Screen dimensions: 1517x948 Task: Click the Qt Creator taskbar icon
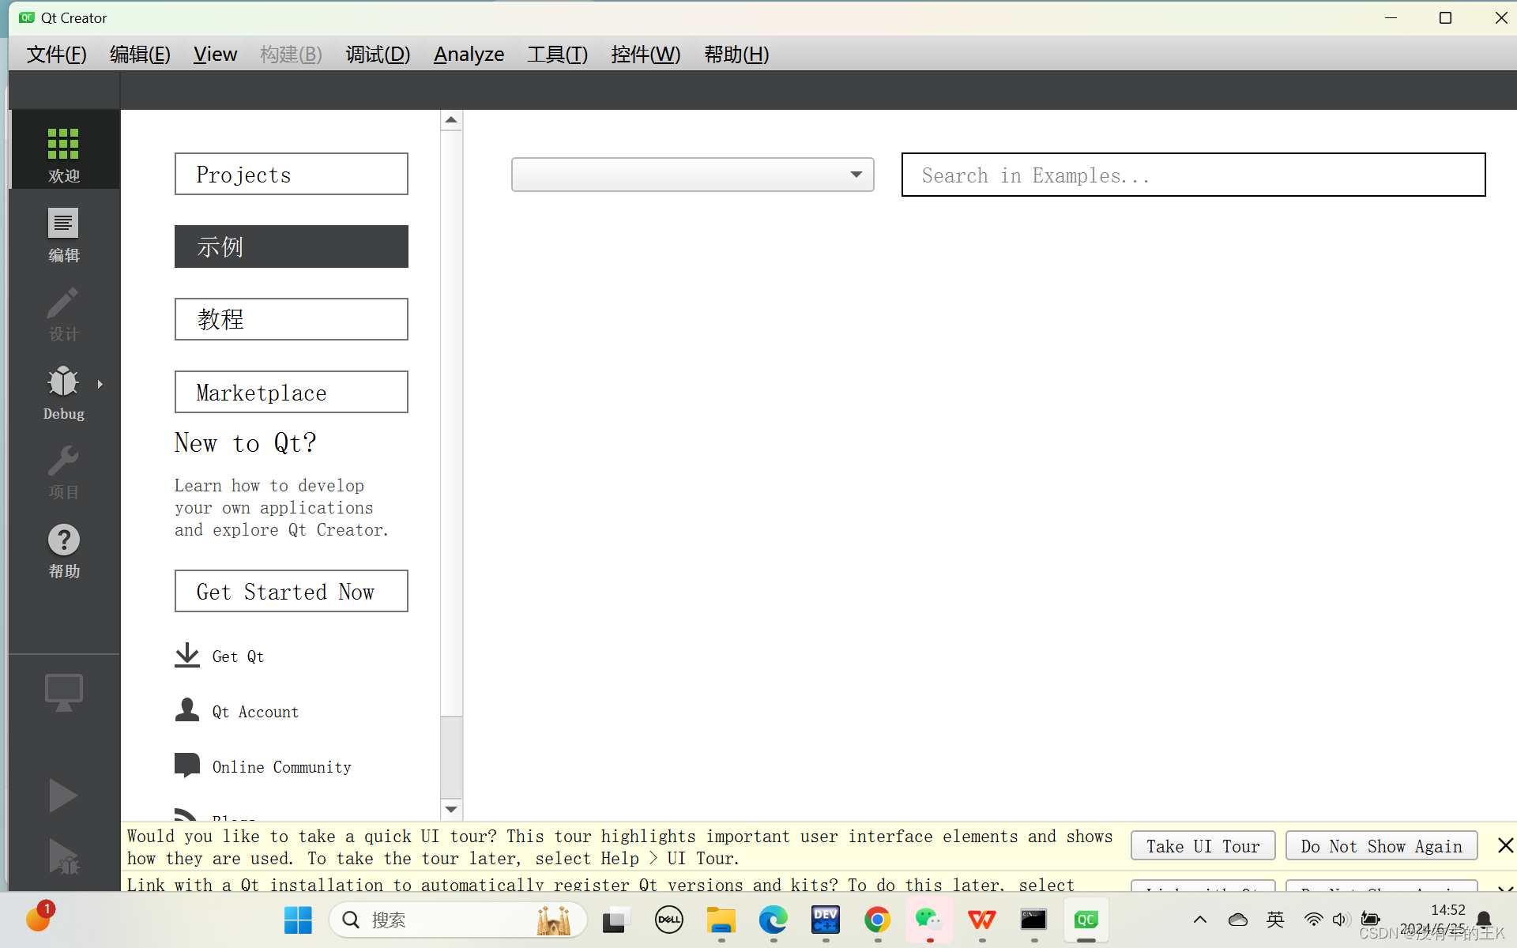[1086, 920]
